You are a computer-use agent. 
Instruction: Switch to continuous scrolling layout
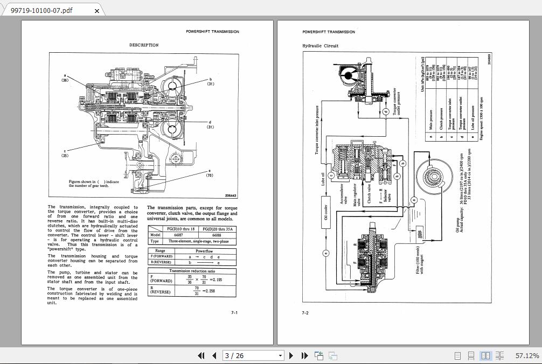(x=471, y=355)
